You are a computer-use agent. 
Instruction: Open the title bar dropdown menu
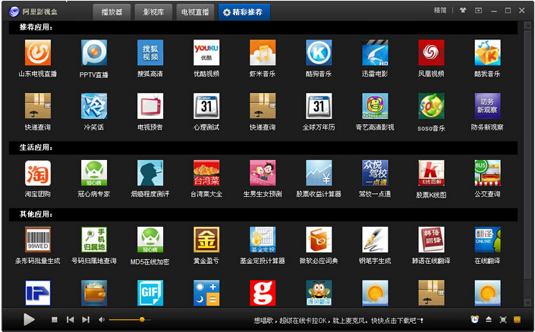(479, 11)
